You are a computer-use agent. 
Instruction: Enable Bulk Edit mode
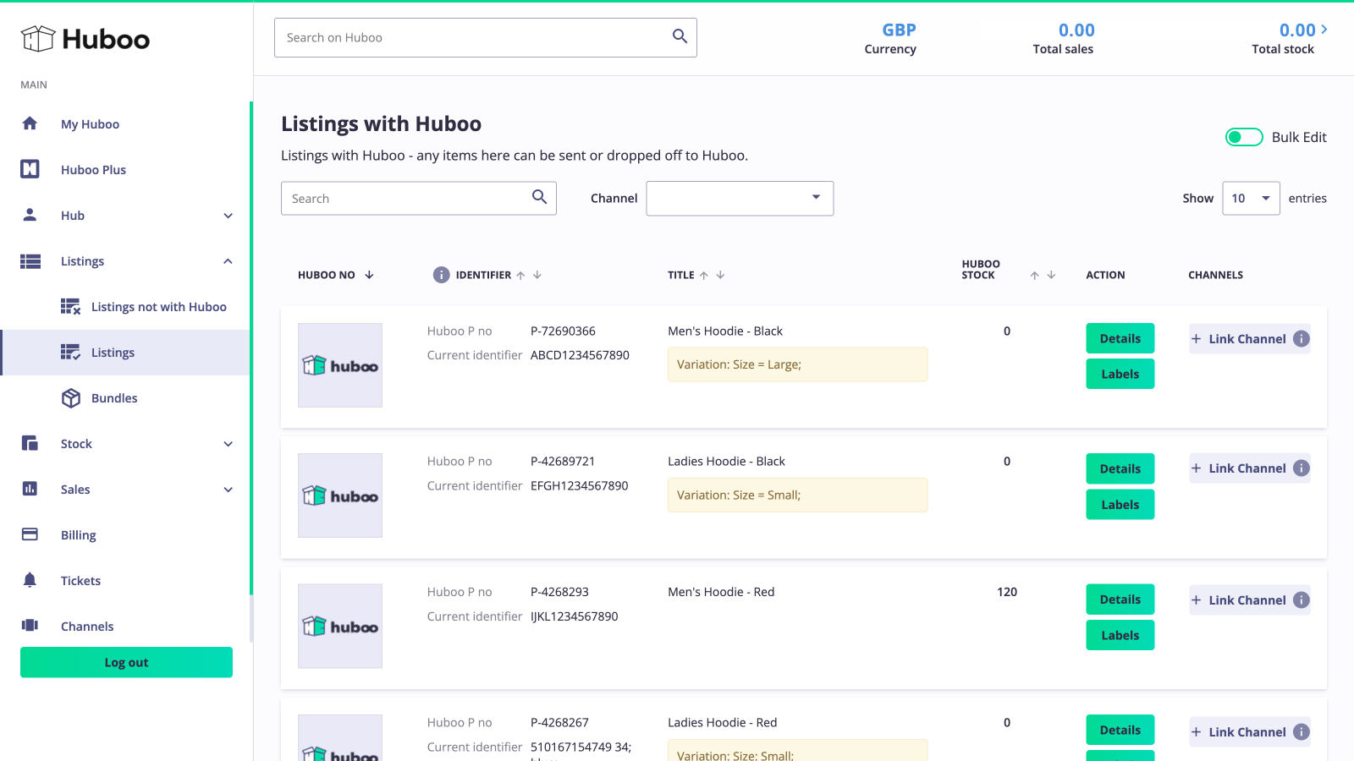coord(1244,136)
